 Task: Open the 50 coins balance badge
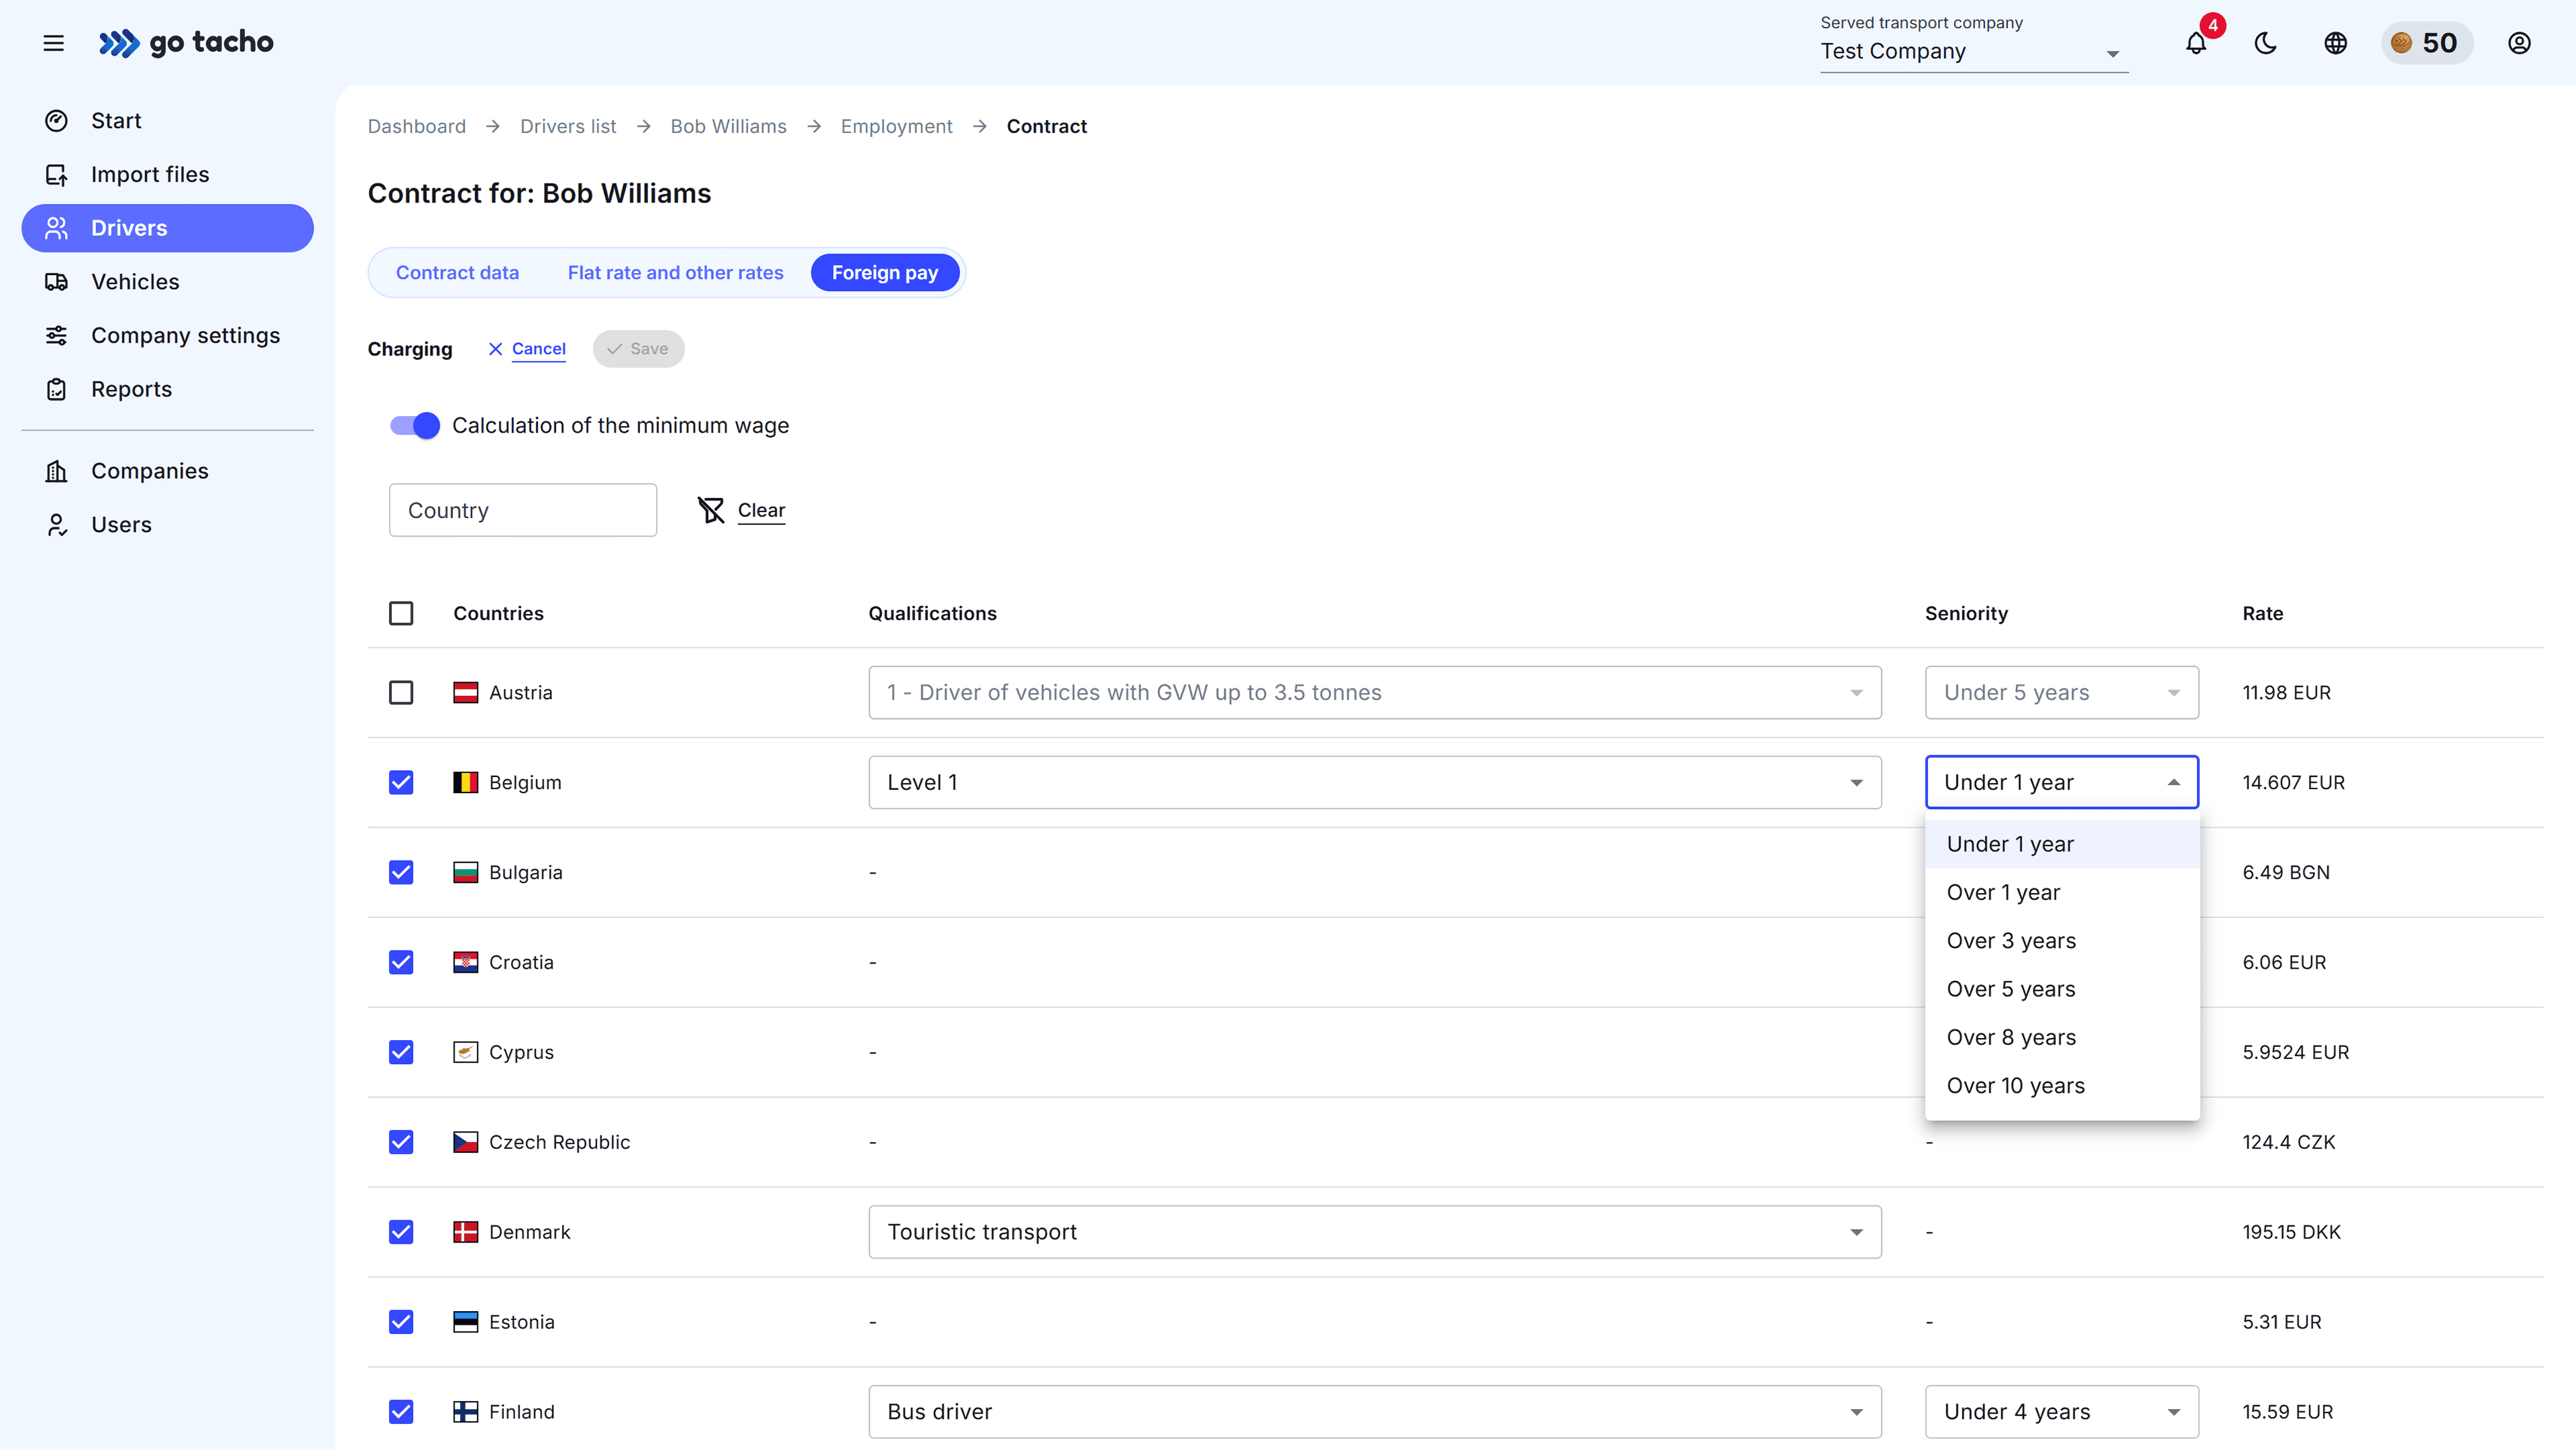click(x=2426, y=43)
